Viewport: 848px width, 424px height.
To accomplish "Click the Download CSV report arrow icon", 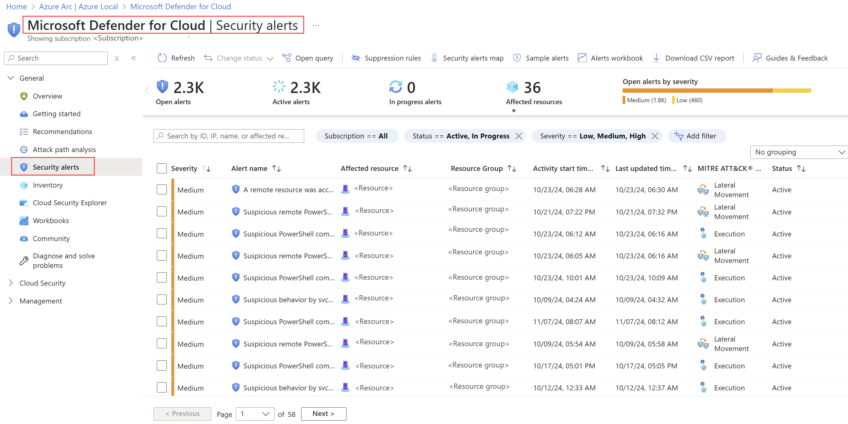I will click(656, 58).
